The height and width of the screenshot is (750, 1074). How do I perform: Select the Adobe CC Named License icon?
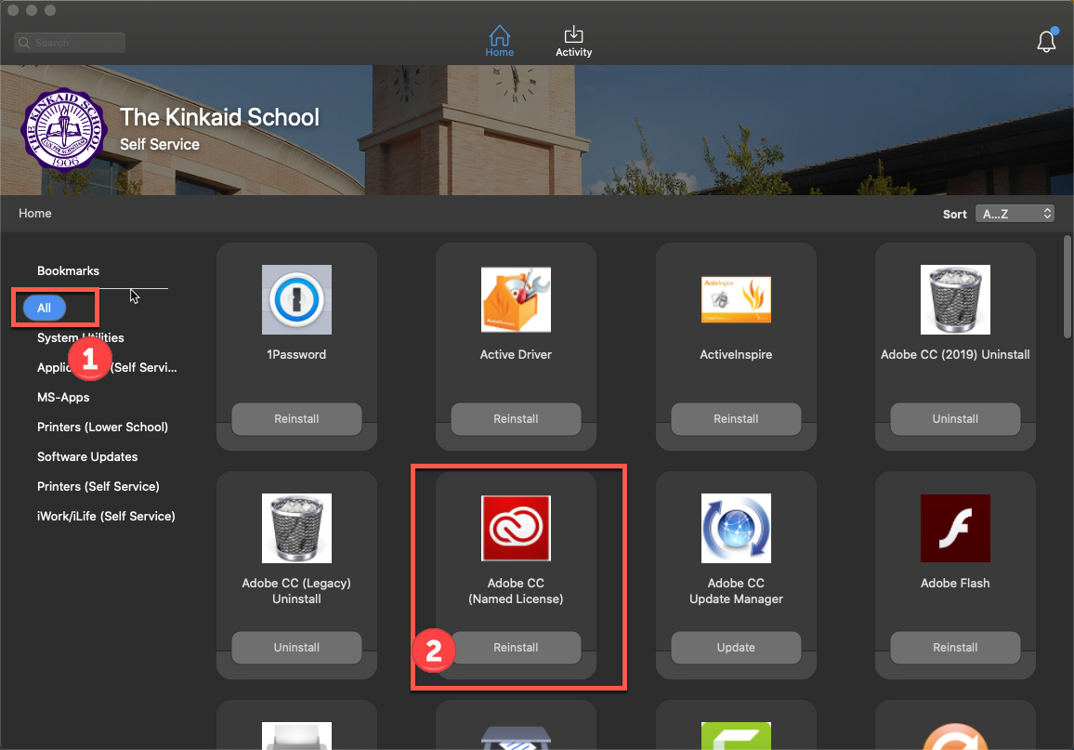click(516, 528)
